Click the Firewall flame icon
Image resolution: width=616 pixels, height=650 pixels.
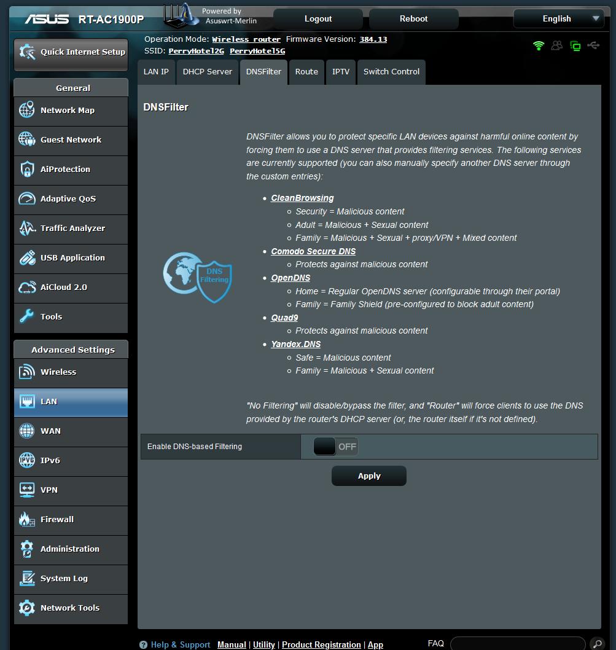pyautogui.click(x=27, y=519)
